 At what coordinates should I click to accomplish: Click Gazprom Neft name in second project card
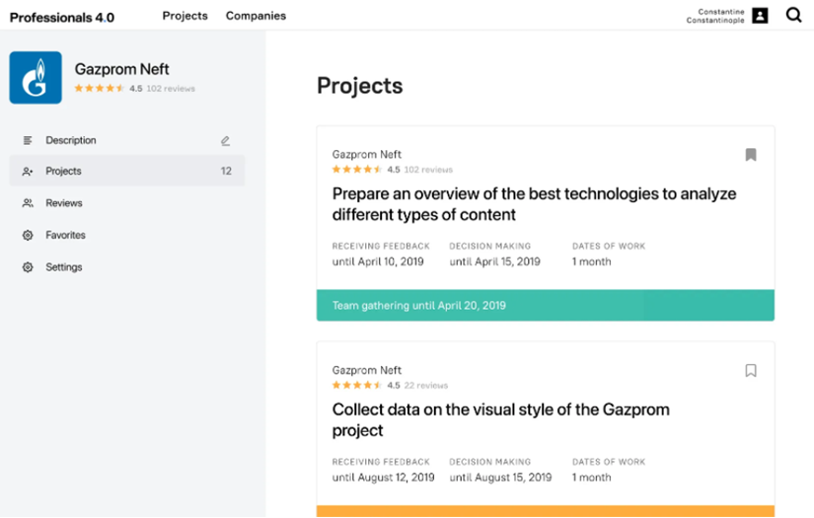click(x=366, y=370)
